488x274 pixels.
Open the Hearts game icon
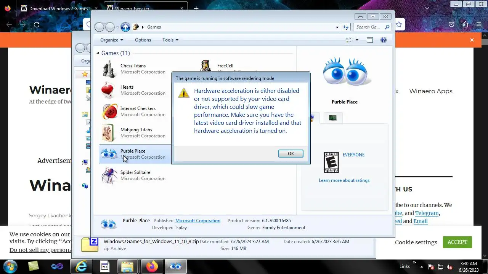pyautogui.click(x=108, y=90)
